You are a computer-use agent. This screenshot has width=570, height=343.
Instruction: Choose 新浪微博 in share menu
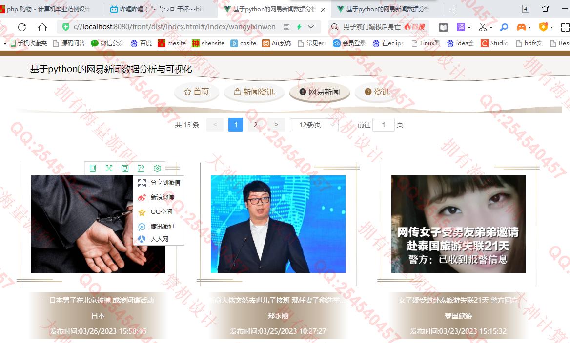pos(159,197)
